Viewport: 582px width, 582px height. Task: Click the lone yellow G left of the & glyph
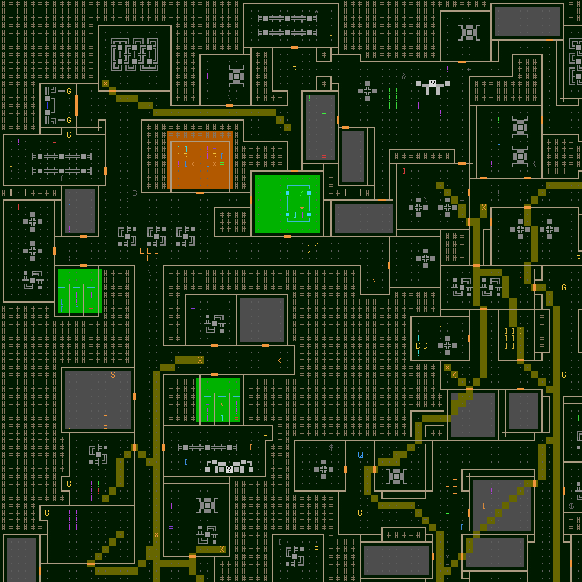pos(295,69)
